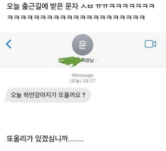This screenshot has width=166, height=151.
Task: Click the tail of the gray message bubble
Action: pos(5,101)
